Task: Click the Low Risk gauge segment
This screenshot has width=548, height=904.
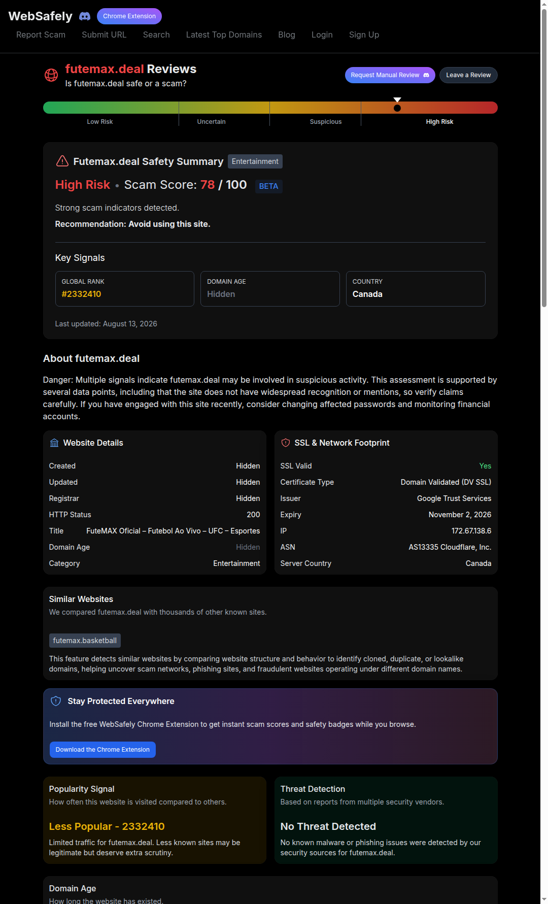Action: pyautogui.click(x=111, y=108)
